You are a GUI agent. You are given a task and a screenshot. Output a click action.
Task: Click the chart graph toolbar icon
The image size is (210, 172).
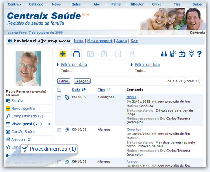pos(118,54)
